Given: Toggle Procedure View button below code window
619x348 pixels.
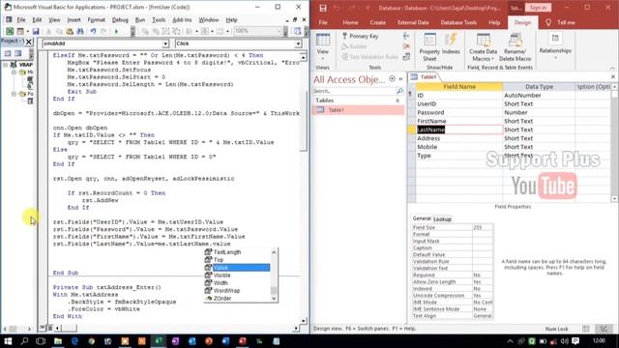Looking at the screenshot, I should click(43, 328).
